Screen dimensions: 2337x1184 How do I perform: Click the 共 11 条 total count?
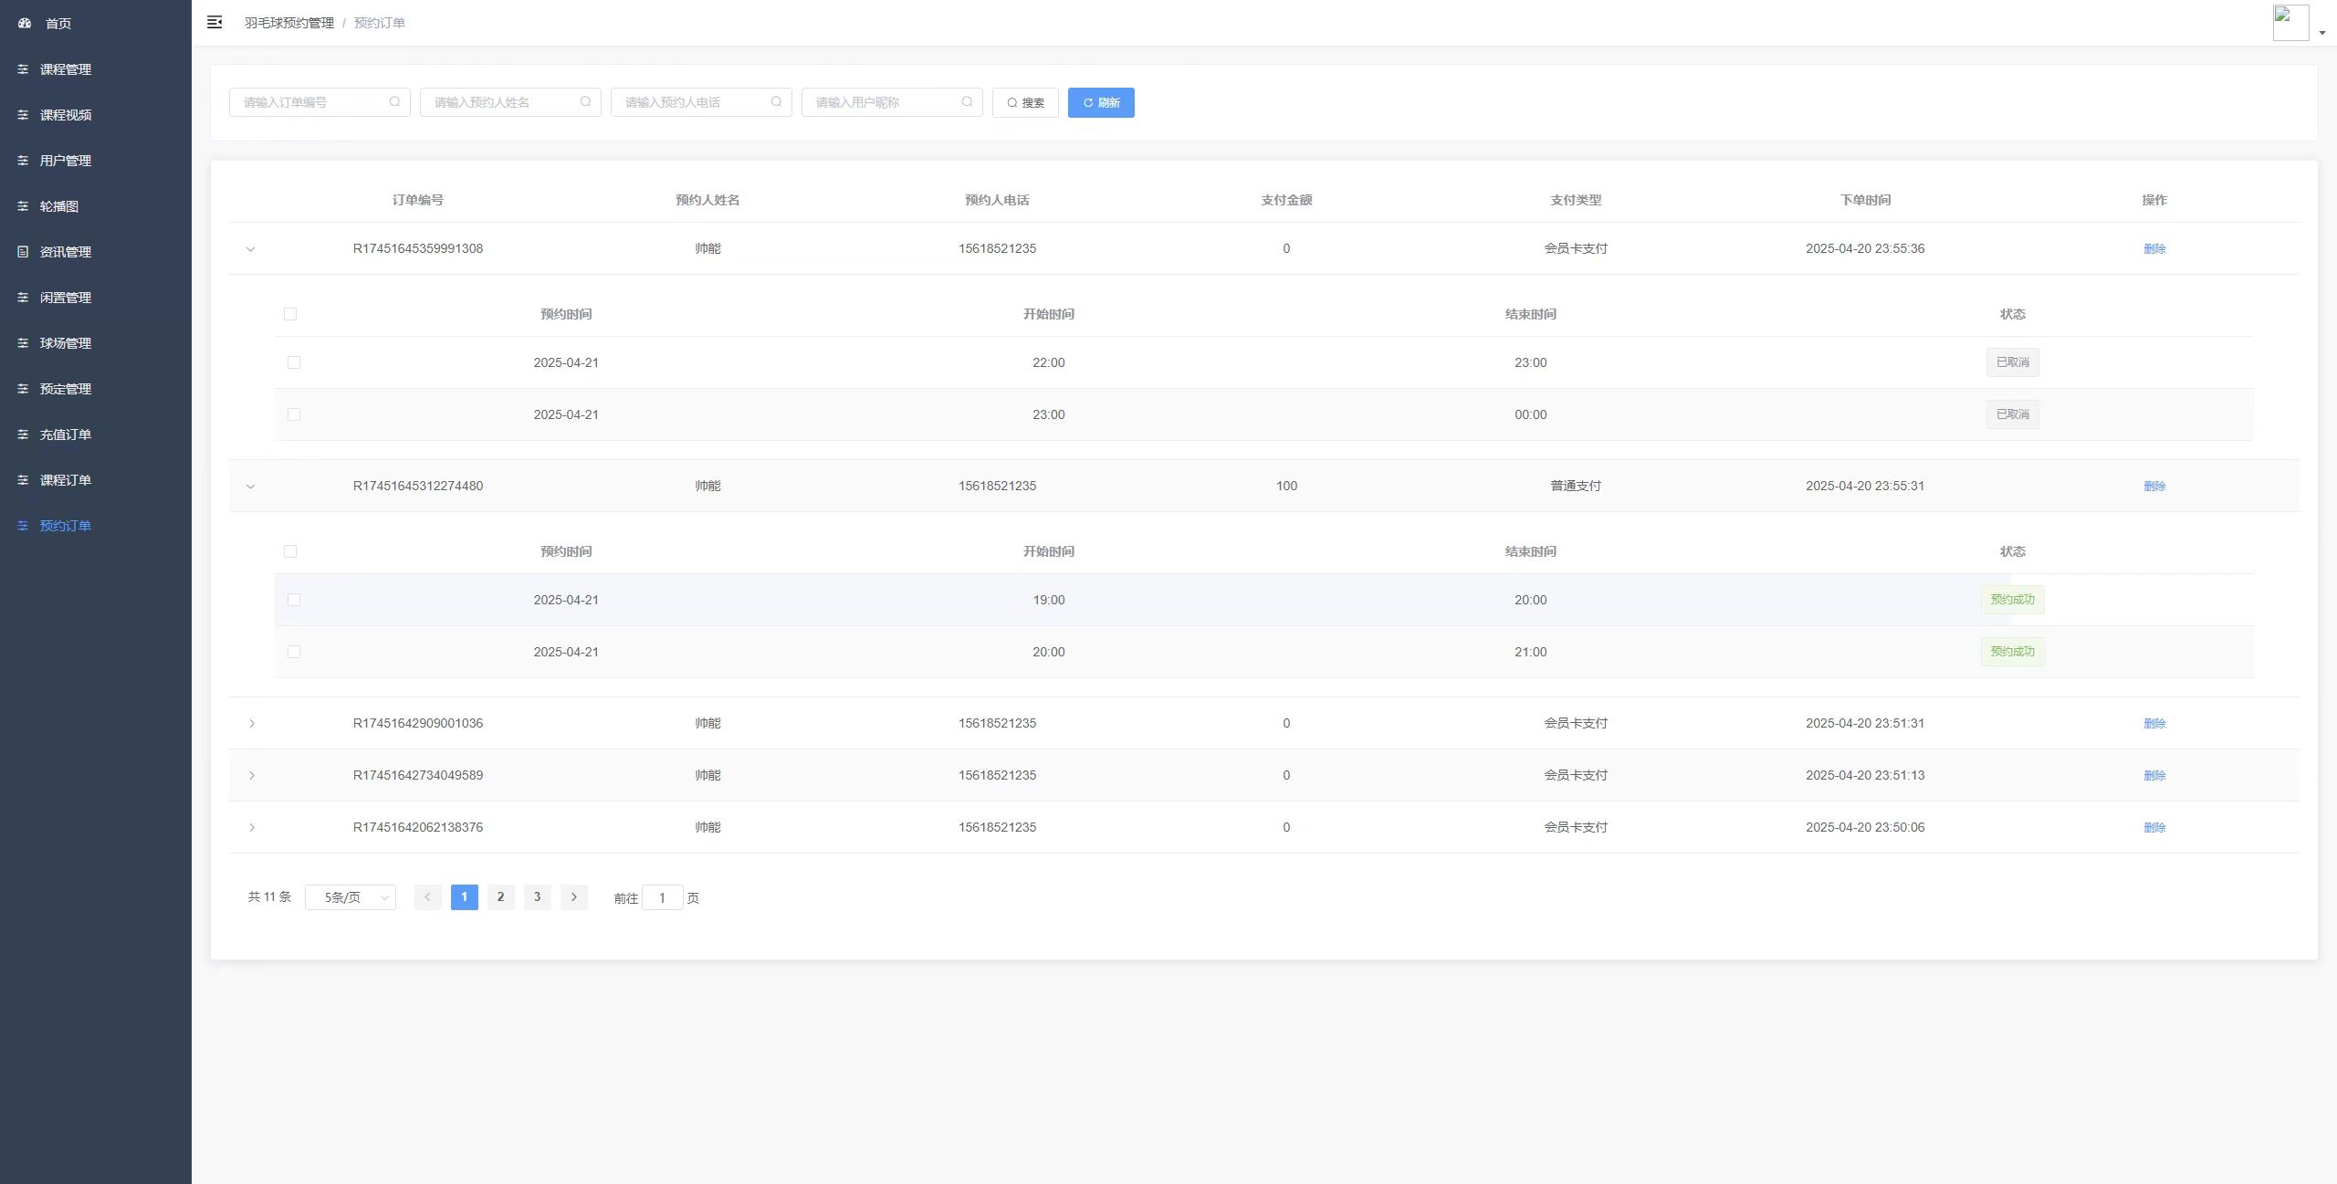tap(269, 897)
